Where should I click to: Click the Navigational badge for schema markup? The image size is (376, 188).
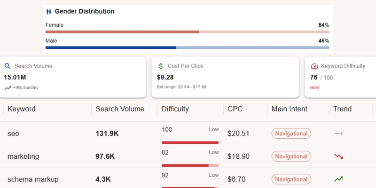coord(291,179)
